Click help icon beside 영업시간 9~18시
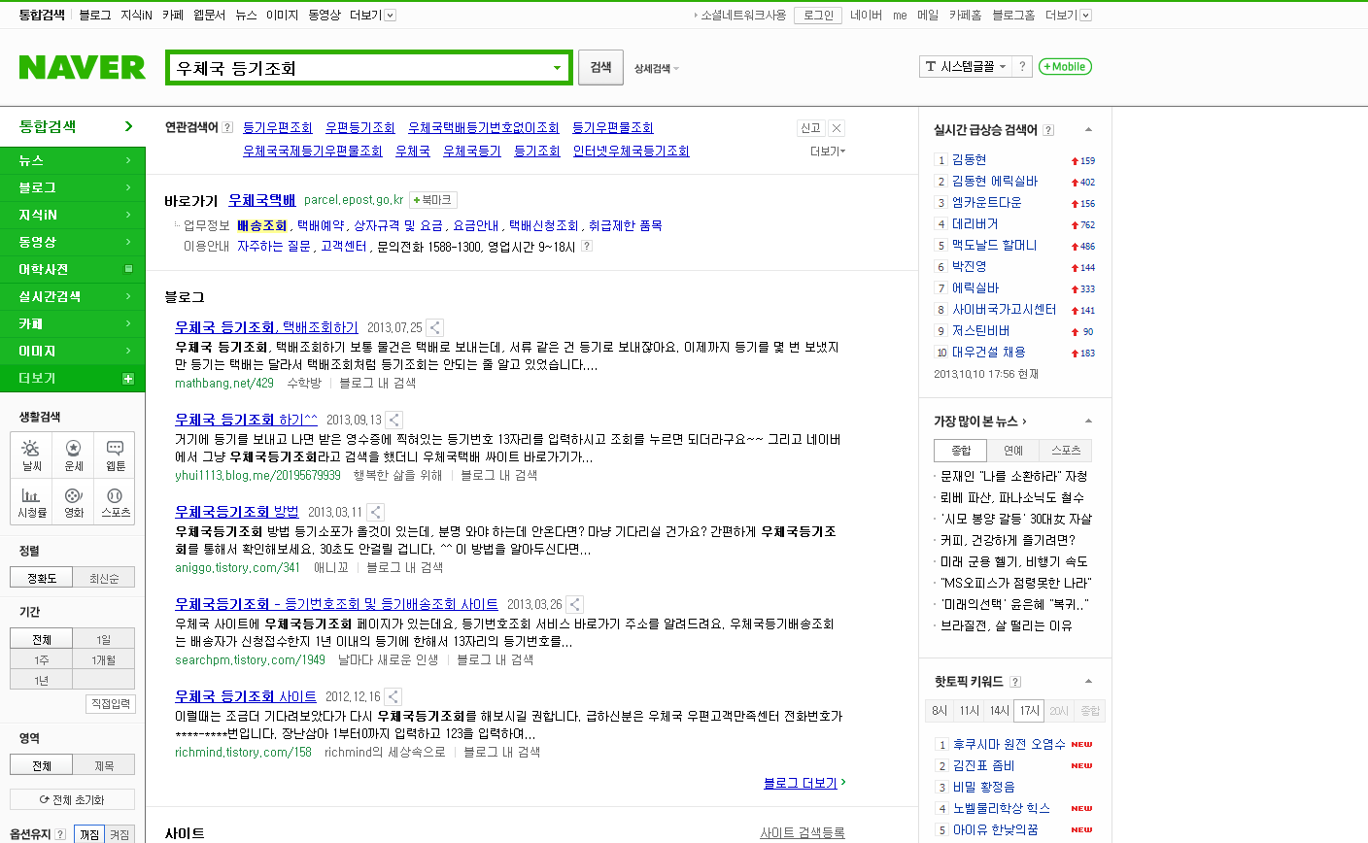1368x843 pixels. pos(586,247)
